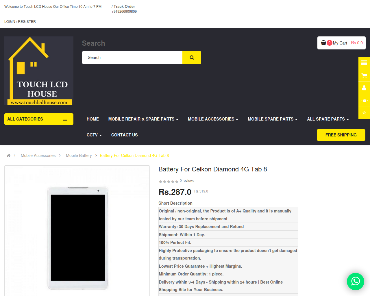Open the Register link

[x=27, y=22]
